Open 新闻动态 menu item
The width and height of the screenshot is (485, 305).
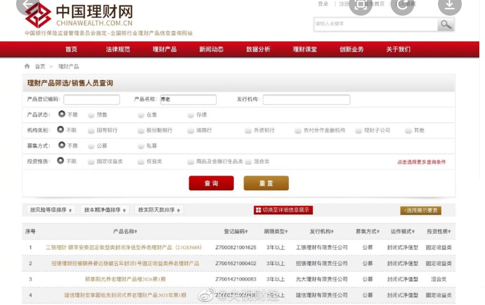click(211, 49)
